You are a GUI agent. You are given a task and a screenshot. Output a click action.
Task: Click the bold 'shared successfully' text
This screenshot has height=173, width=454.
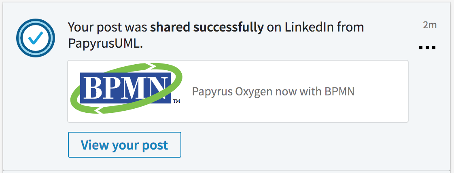tap(207, 27)
